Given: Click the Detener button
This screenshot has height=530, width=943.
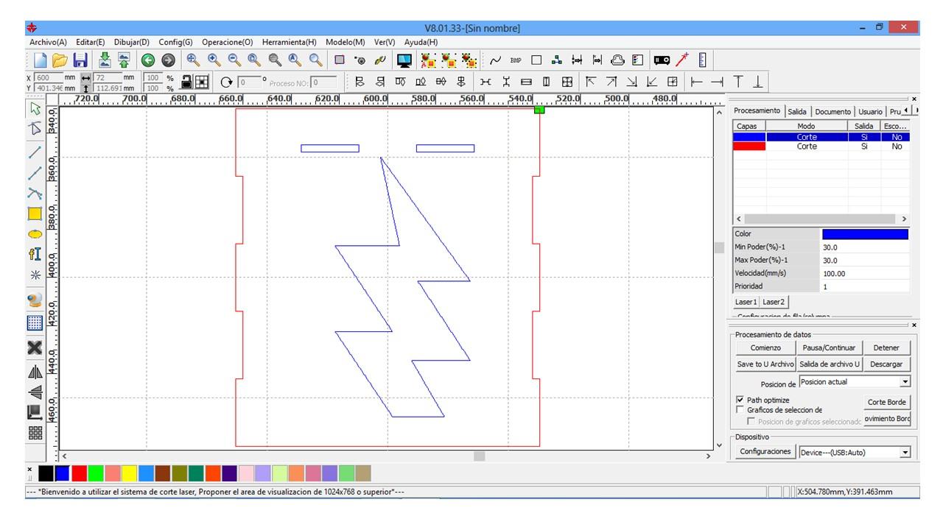Looking at the screenshot, I should pos(886,347).
